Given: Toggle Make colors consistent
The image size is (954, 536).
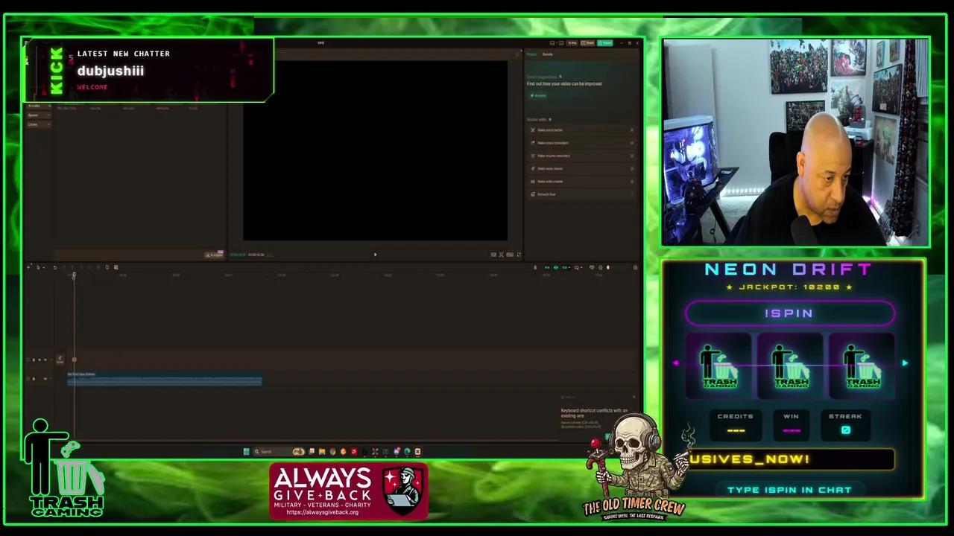Looking at the screenshot, I should point(632,143).
